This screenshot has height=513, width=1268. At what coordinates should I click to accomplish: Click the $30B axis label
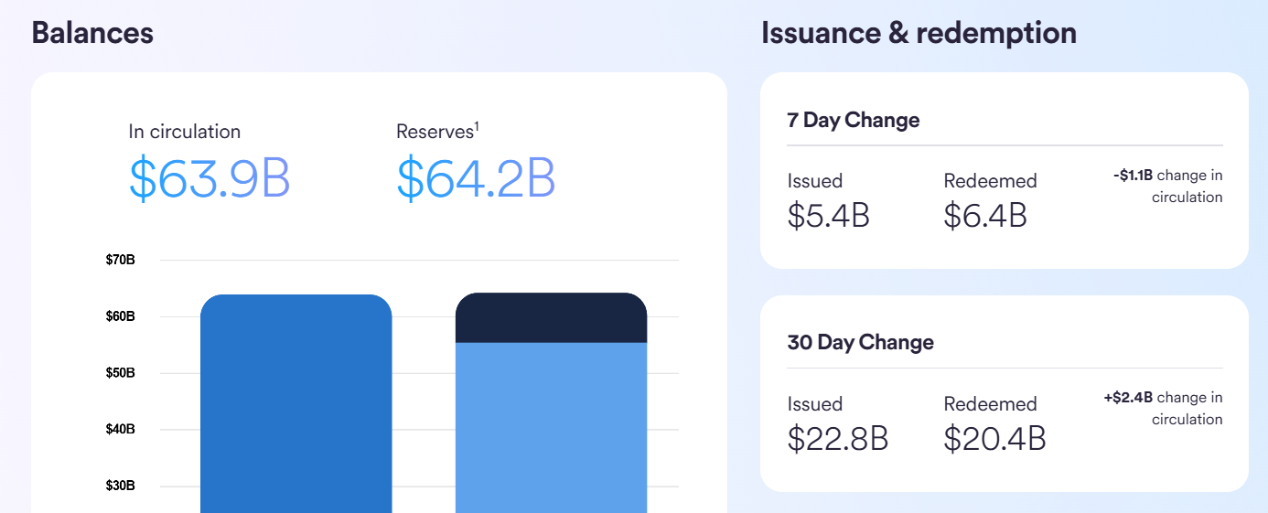(121, 486)
